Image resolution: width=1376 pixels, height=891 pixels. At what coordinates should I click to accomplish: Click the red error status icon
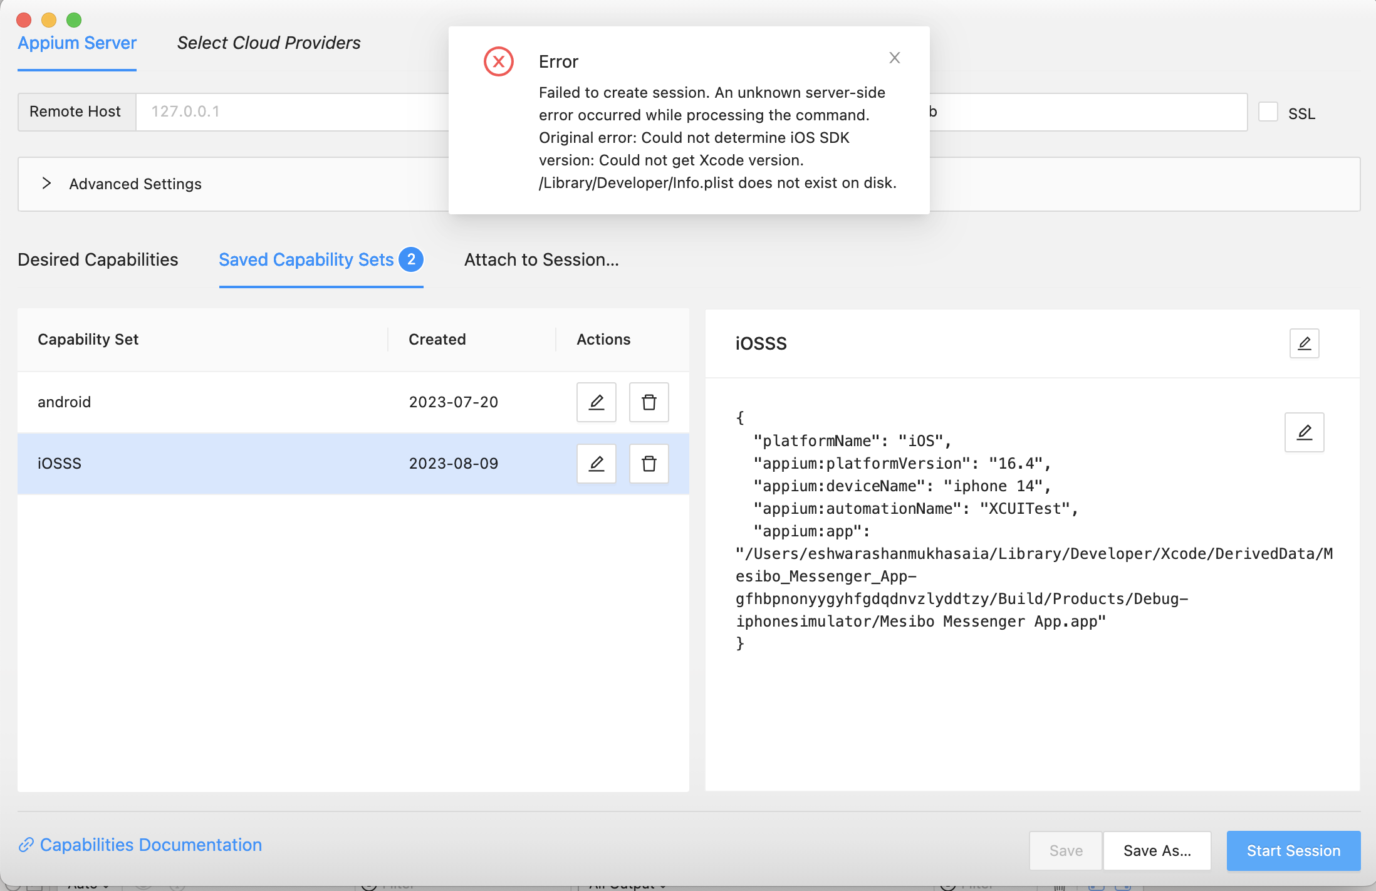pos(499,61)
